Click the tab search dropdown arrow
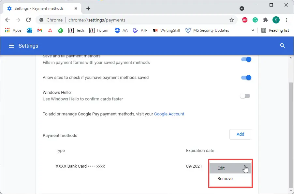 click(242, 8)
